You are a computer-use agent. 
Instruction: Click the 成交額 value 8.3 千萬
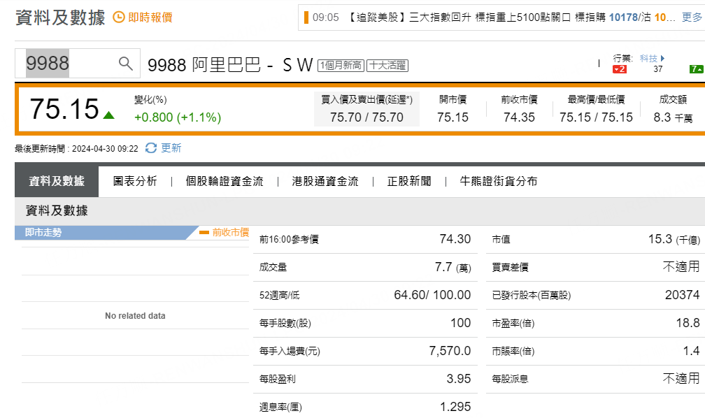coord(673,117)
